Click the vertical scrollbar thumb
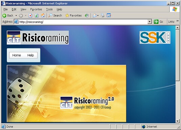 pyautogui.click(x=177, y=55)
